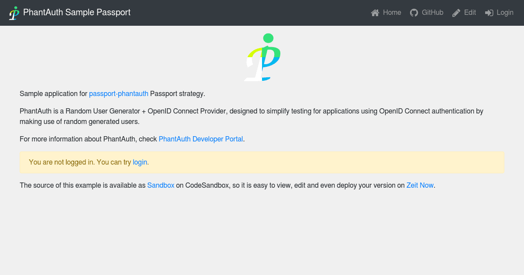Click the pencil-shaped Edit icon

[455, 13]
